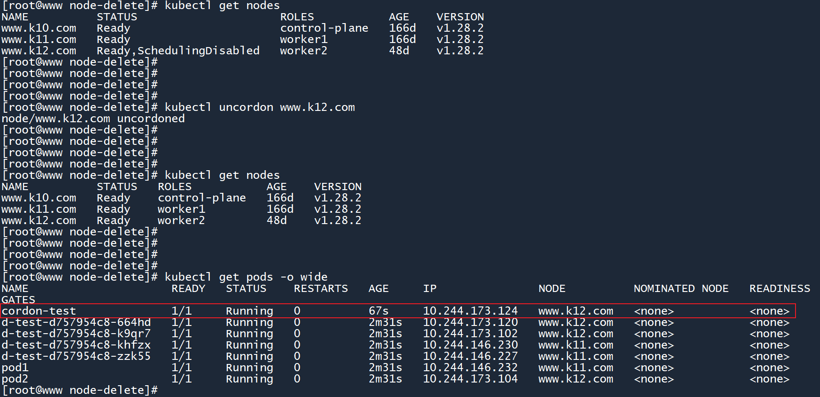
Task: Click IP address 10.244.173.104
Action: (470, 379)
